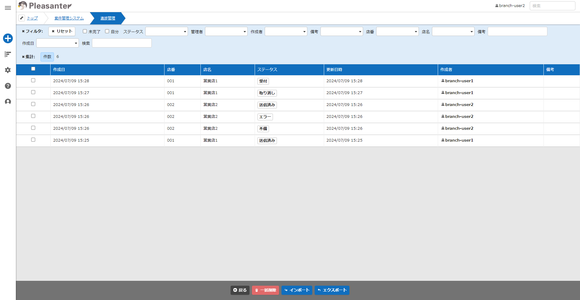Collapse the フィルタ section
This screenshot has height=300, width=580.
click(33, 31)
